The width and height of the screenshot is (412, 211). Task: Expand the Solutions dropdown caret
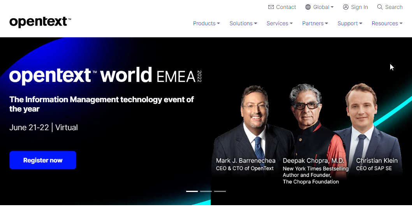pos(256,24)
